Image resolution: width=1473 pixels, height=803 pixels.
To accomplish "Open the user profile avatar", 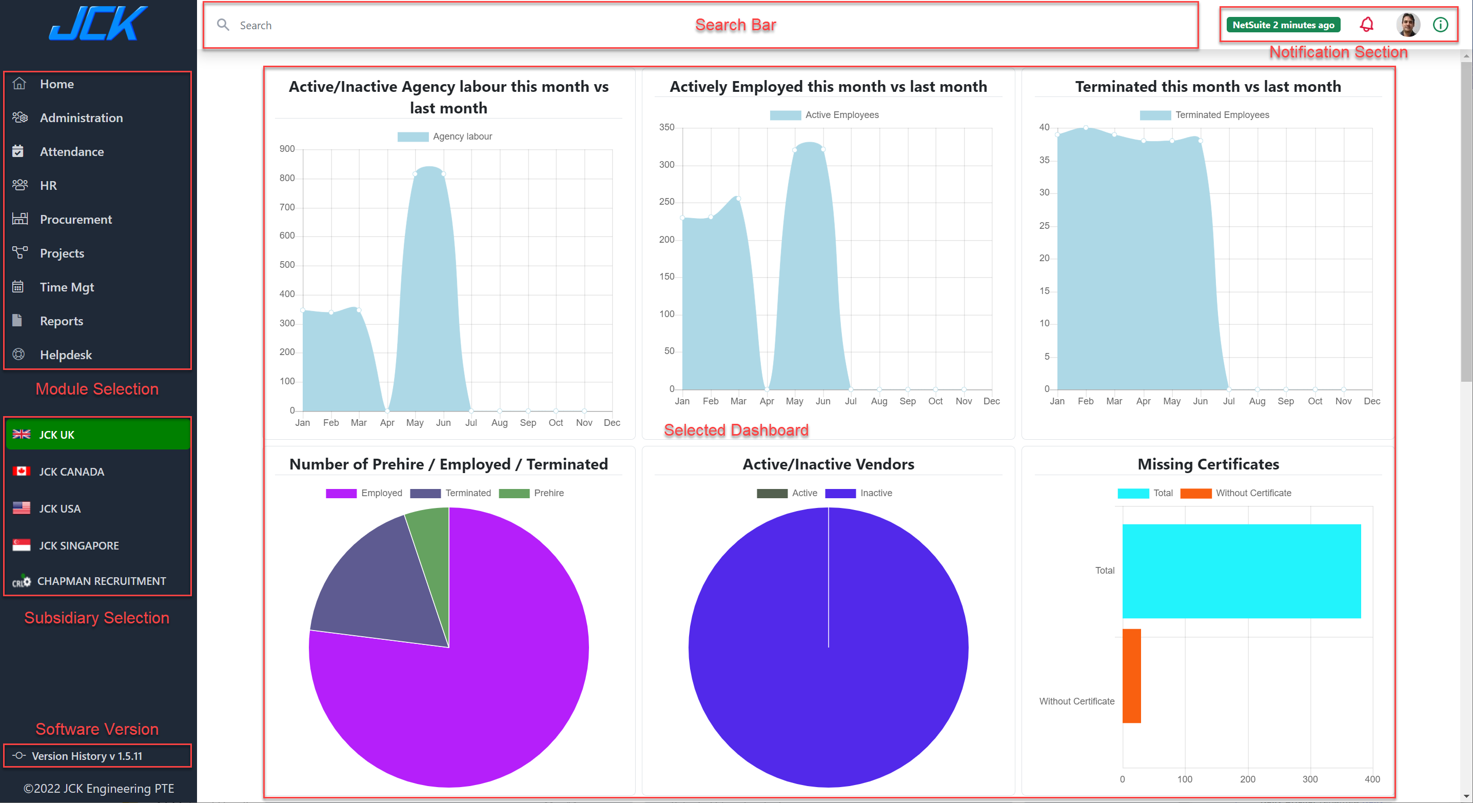I will pyautogui.click(x=1408, y=25).
